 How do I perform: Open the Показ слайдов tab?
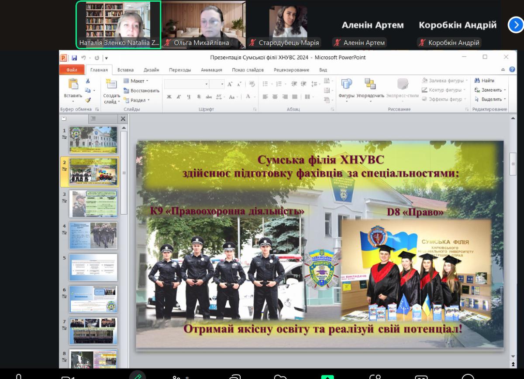pyautogui.click(x=248, y=70)
